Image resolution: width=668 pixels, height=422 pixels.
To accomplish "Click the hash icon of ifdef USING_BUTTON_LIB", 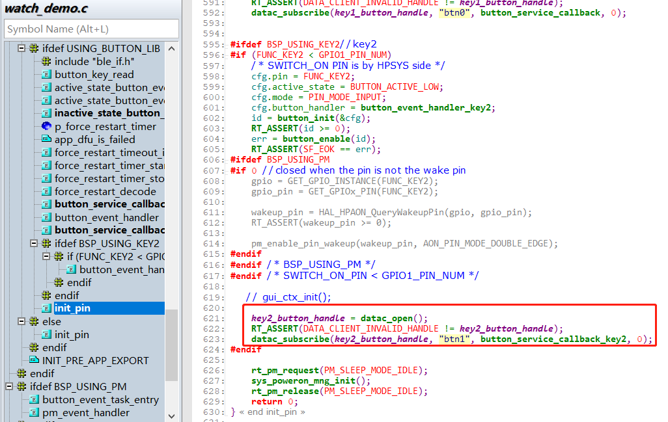I will tap(34, 49).
